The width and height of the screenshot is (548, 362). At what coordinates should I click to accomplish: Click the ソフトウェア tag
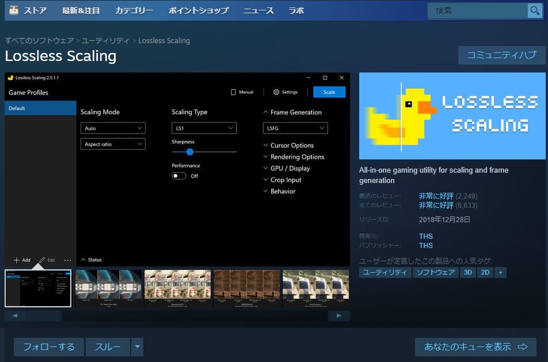coord(435,273)
